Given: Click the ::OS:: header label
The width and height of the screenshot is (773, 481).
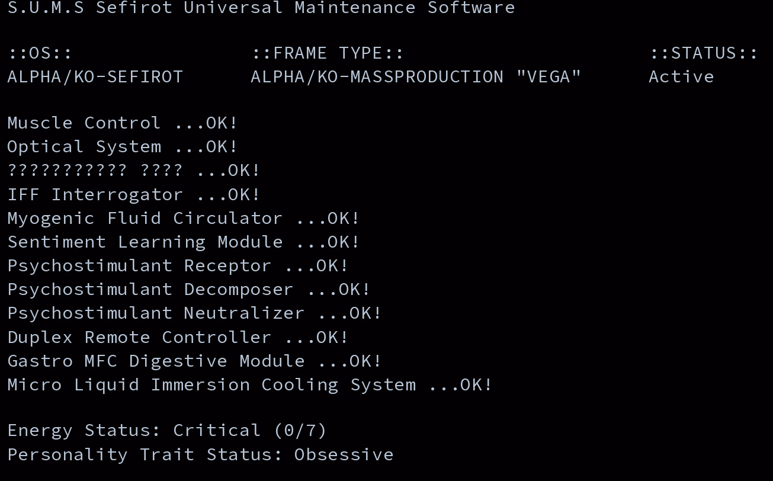Looking at the screenshot, I should coord(40,53).
